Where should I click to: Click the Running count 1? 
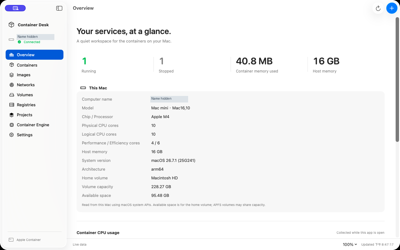84,61
